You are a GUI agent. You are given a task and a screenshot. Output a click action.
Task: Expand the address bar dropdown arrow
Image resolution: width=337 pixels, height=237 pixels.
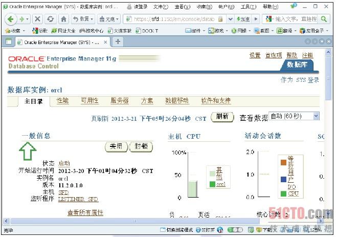(231, 19)
